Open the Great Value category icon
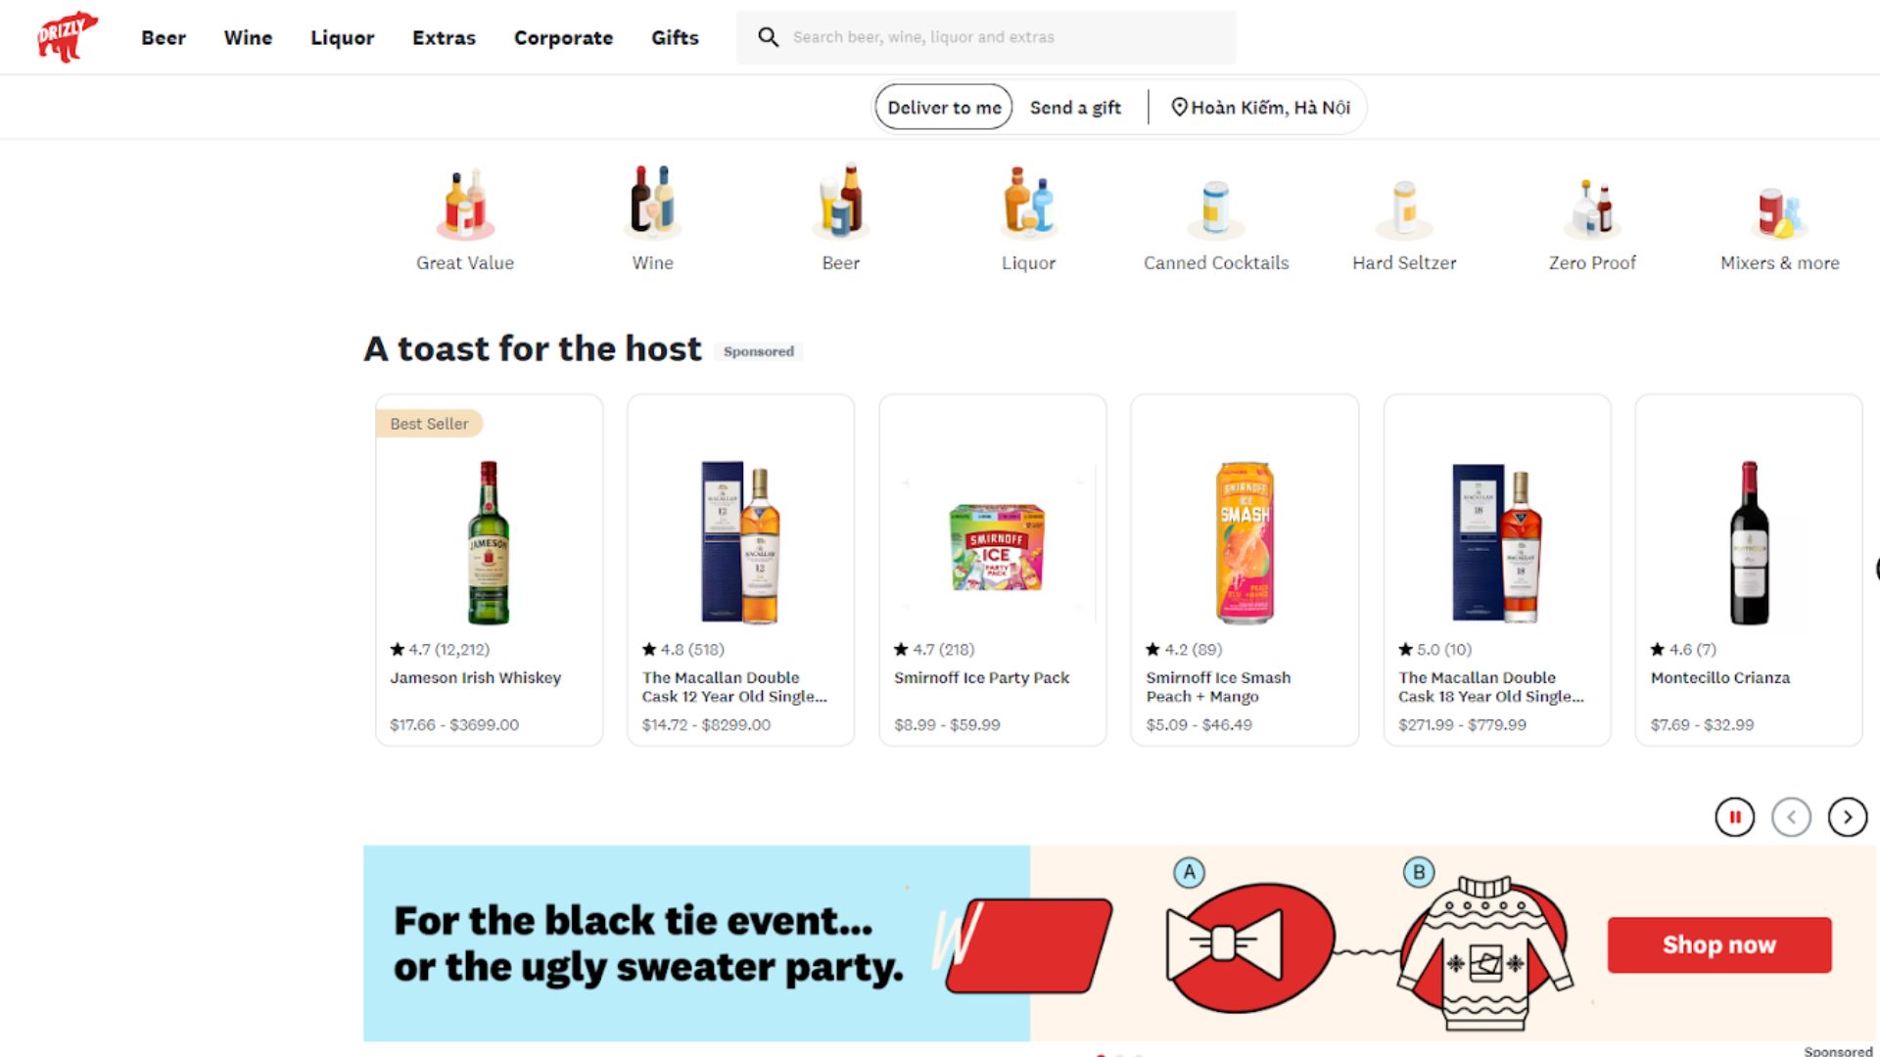Screen dimensions: 1880x1057 (x=465, y=203)
